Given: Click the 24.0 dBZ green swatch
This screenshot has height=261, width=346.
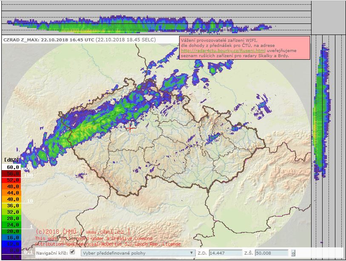Looking at the screenshot, I should point(11,225).
